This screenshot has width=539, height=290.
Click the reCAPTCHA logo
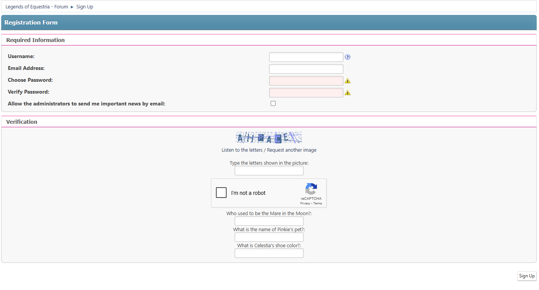click(311, 189)
